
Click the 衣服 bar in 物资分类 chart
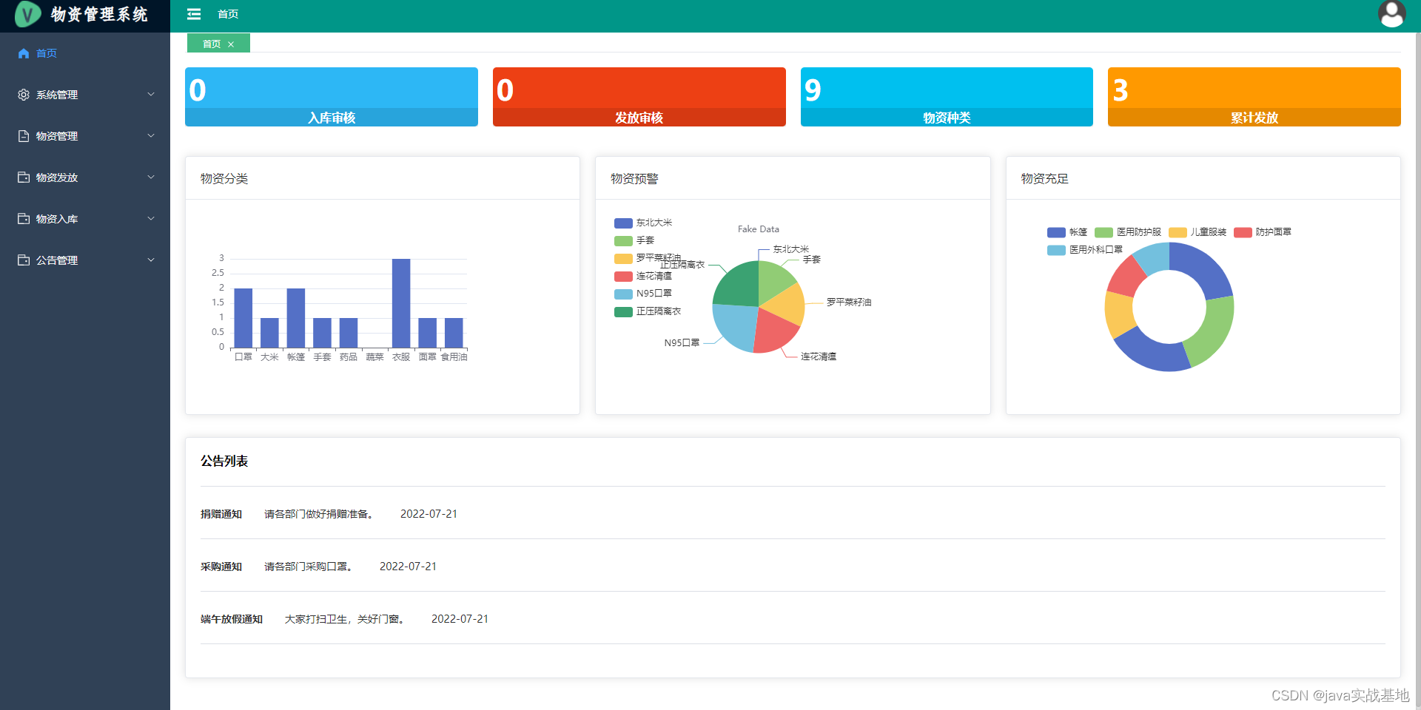click(x=401, y=303)
